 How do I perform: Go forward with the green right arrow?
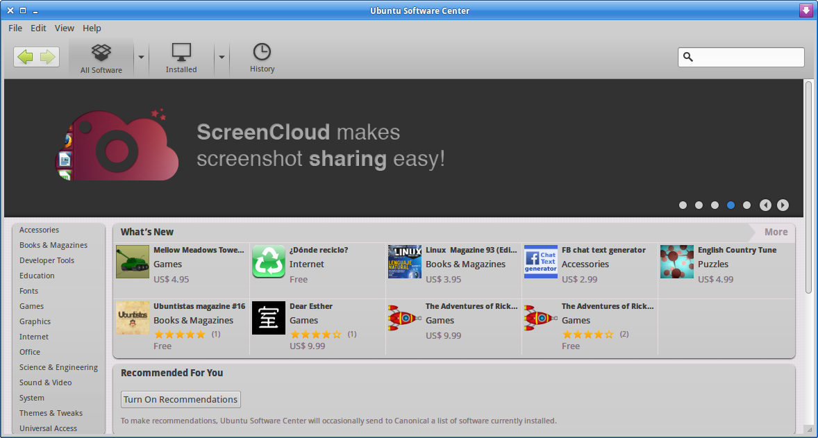48,57
